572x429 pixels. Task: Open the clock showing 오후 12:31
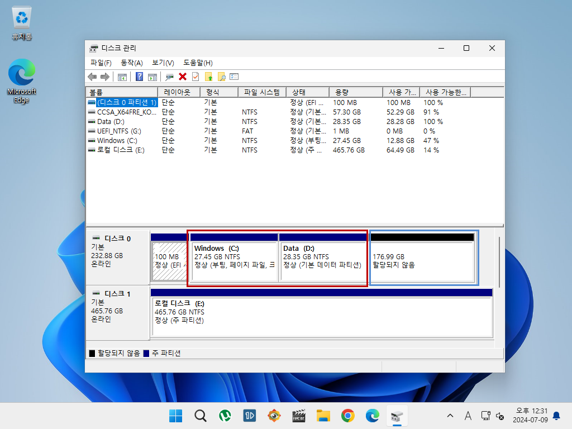click(x=530, y=416)
